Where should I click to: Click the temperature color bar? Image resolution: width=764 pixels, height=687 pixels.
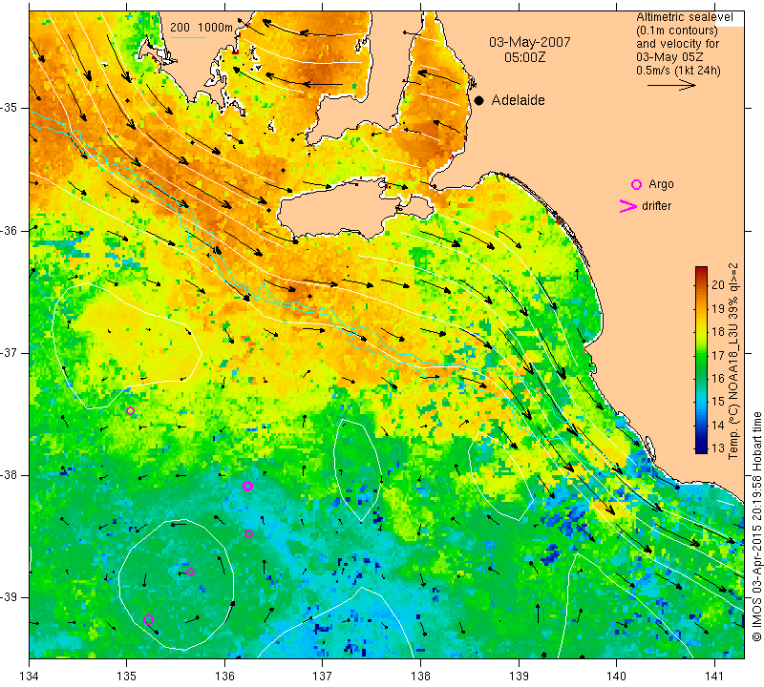701,360
